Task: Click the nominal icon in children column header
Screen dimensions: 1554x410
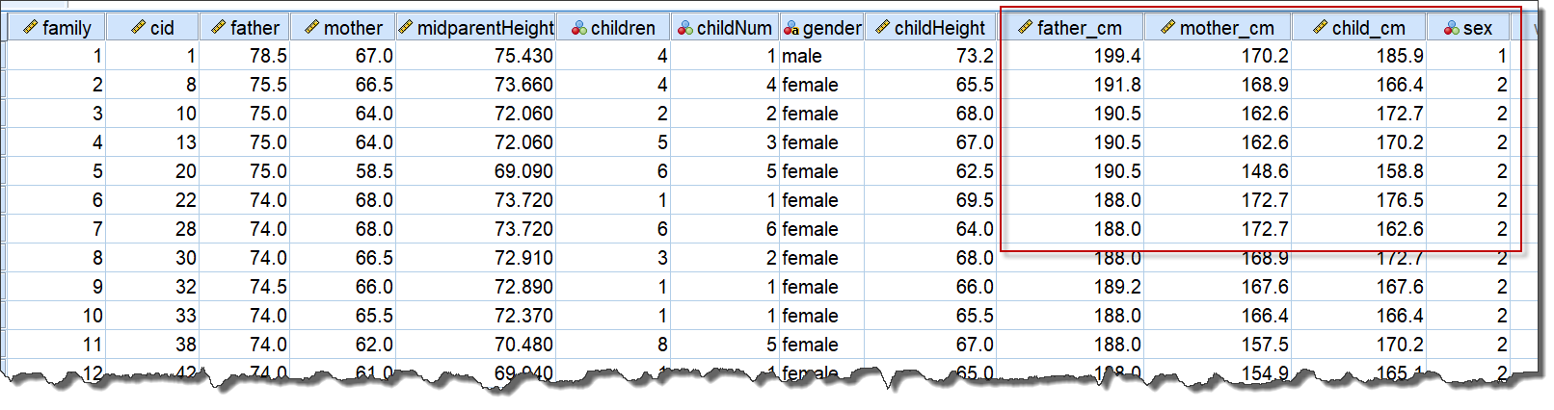Action: (578, 28)
